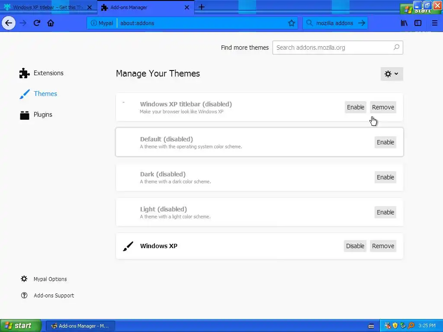Click the Windows XP theme brush icon
The height and width of the screenshot is (332, 443).
click(x=128, y=246)
